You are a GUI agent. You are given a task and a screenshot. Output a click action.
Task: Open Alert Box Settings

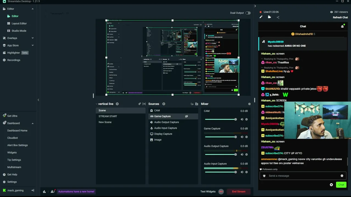(x=18, y=145)
